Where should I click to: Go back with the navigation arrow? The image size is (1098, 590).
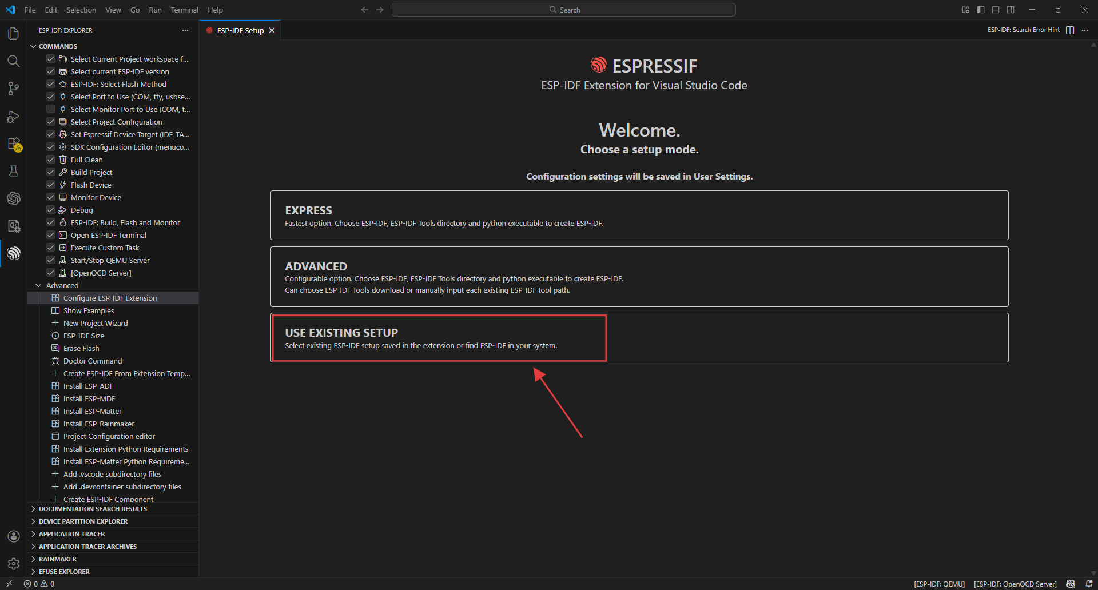pyautogui.click(x=365, y=10)
